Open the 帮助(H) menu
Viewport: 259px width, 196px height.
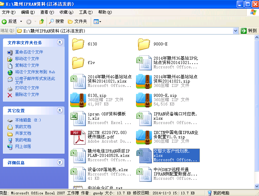(105, 12)
